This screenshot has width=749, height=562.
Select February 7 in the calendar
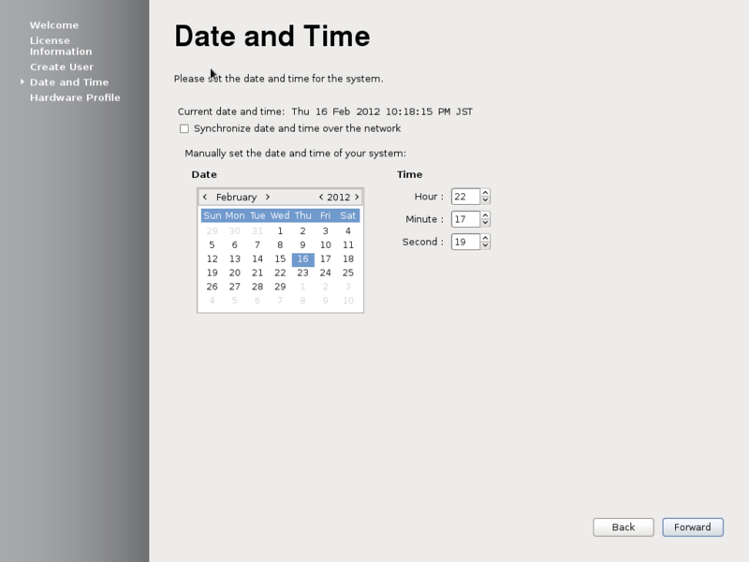(x=257, y=245)
